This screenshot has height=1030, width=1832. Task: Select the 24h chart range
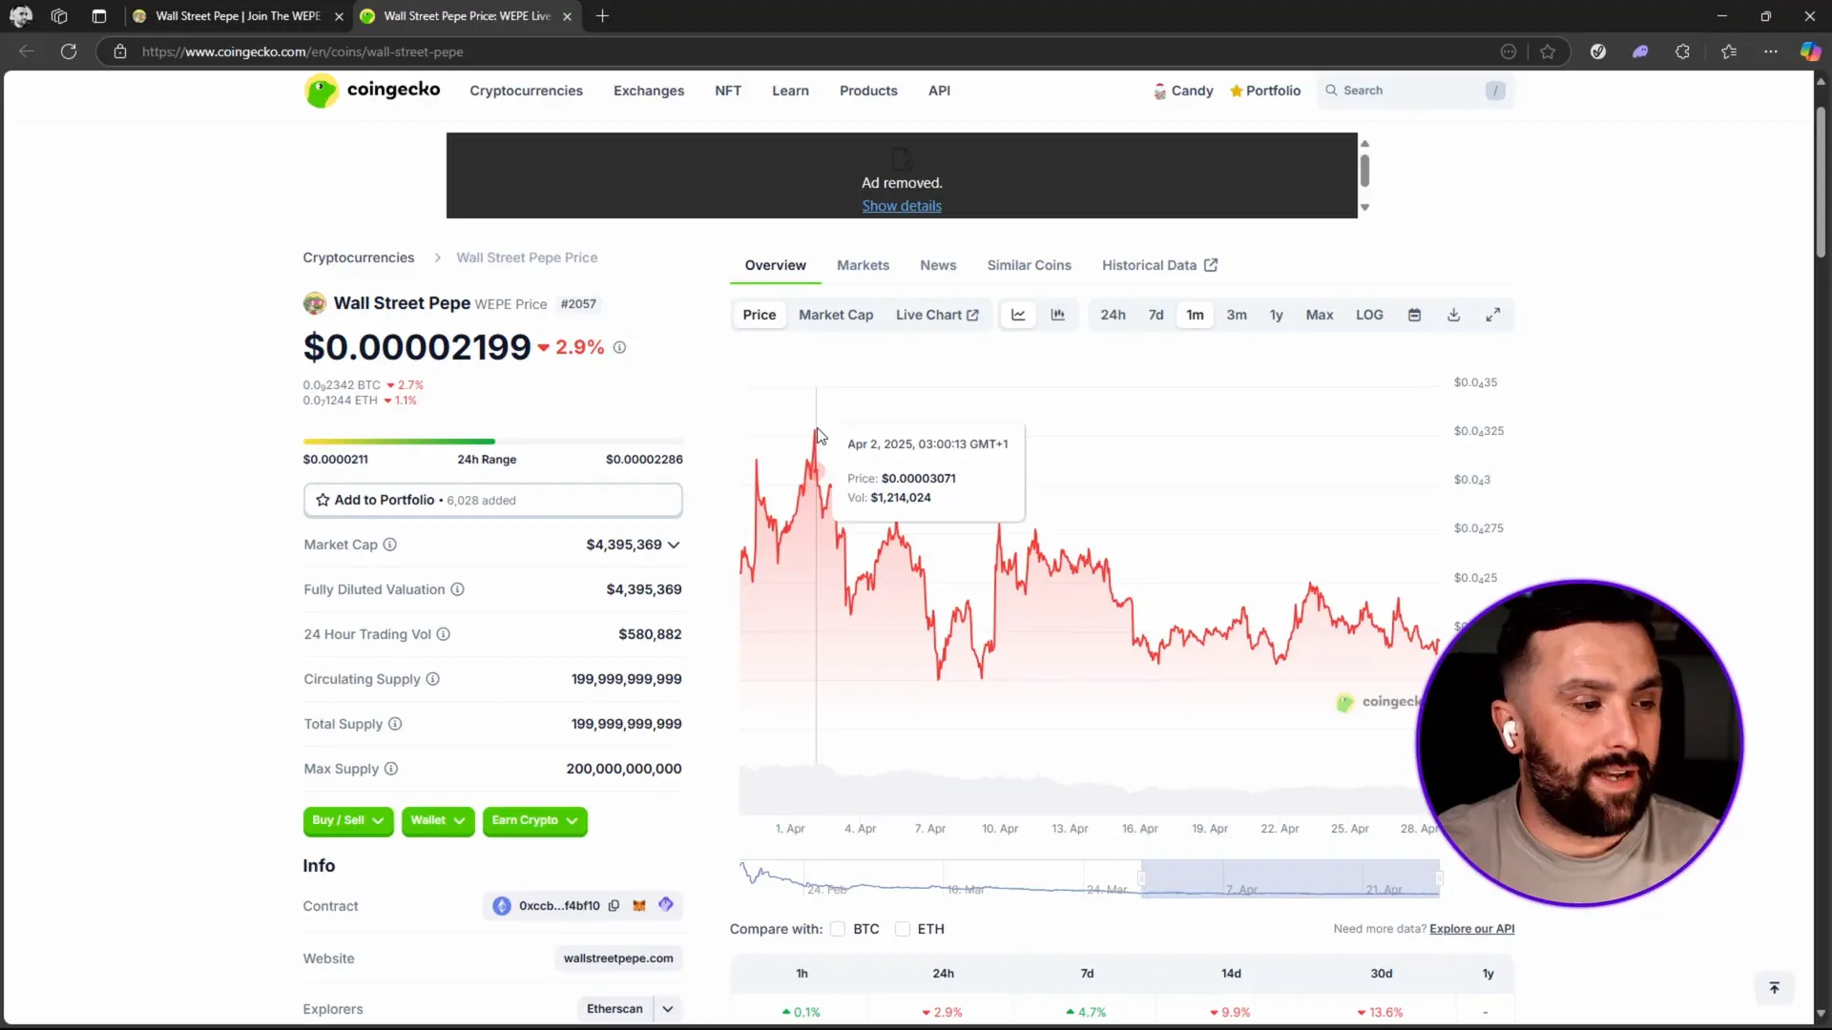click(x=1113, y=315)
